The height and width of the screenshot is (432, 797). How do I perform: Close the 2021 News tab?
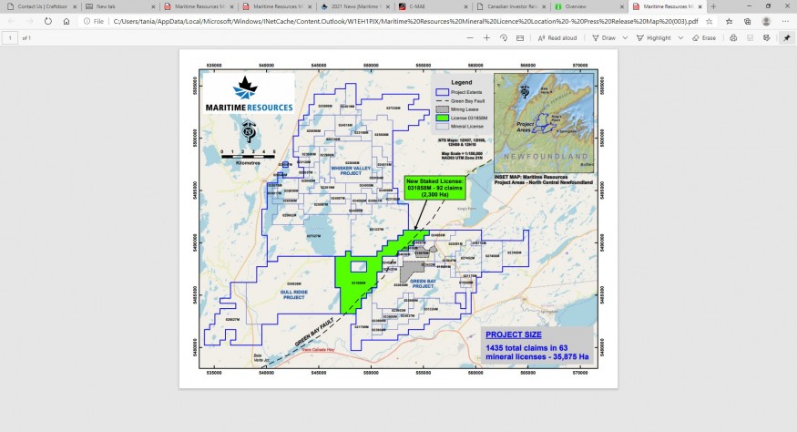click(388, 6)
